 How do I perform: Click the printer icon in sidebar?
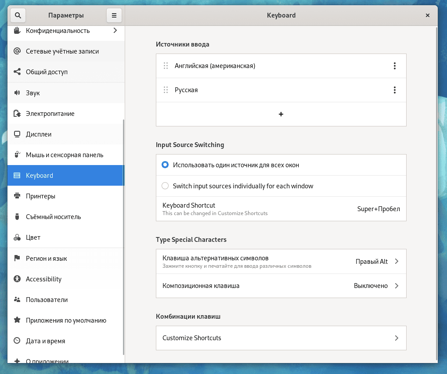point(17,196)
